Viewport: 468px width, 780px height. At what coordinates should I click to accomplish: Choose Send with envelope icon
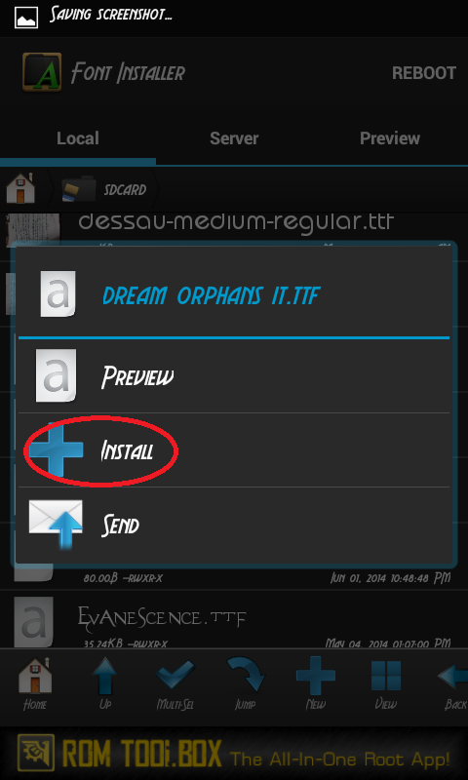click(x=234, y=525)
